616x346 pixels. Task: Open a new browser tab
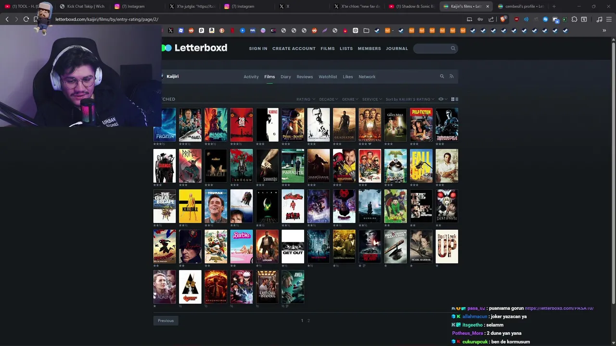[x=554, y=6]
